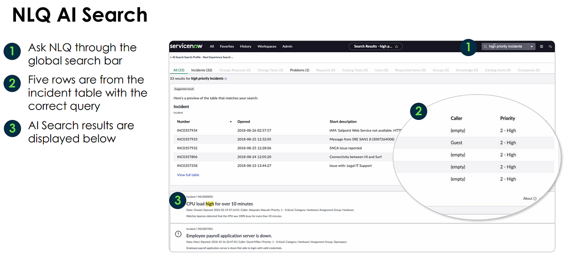The image size is (564, 262).
Task: Click the search magnifier icon in the global search bar
Action: click(x=486, y=47)
